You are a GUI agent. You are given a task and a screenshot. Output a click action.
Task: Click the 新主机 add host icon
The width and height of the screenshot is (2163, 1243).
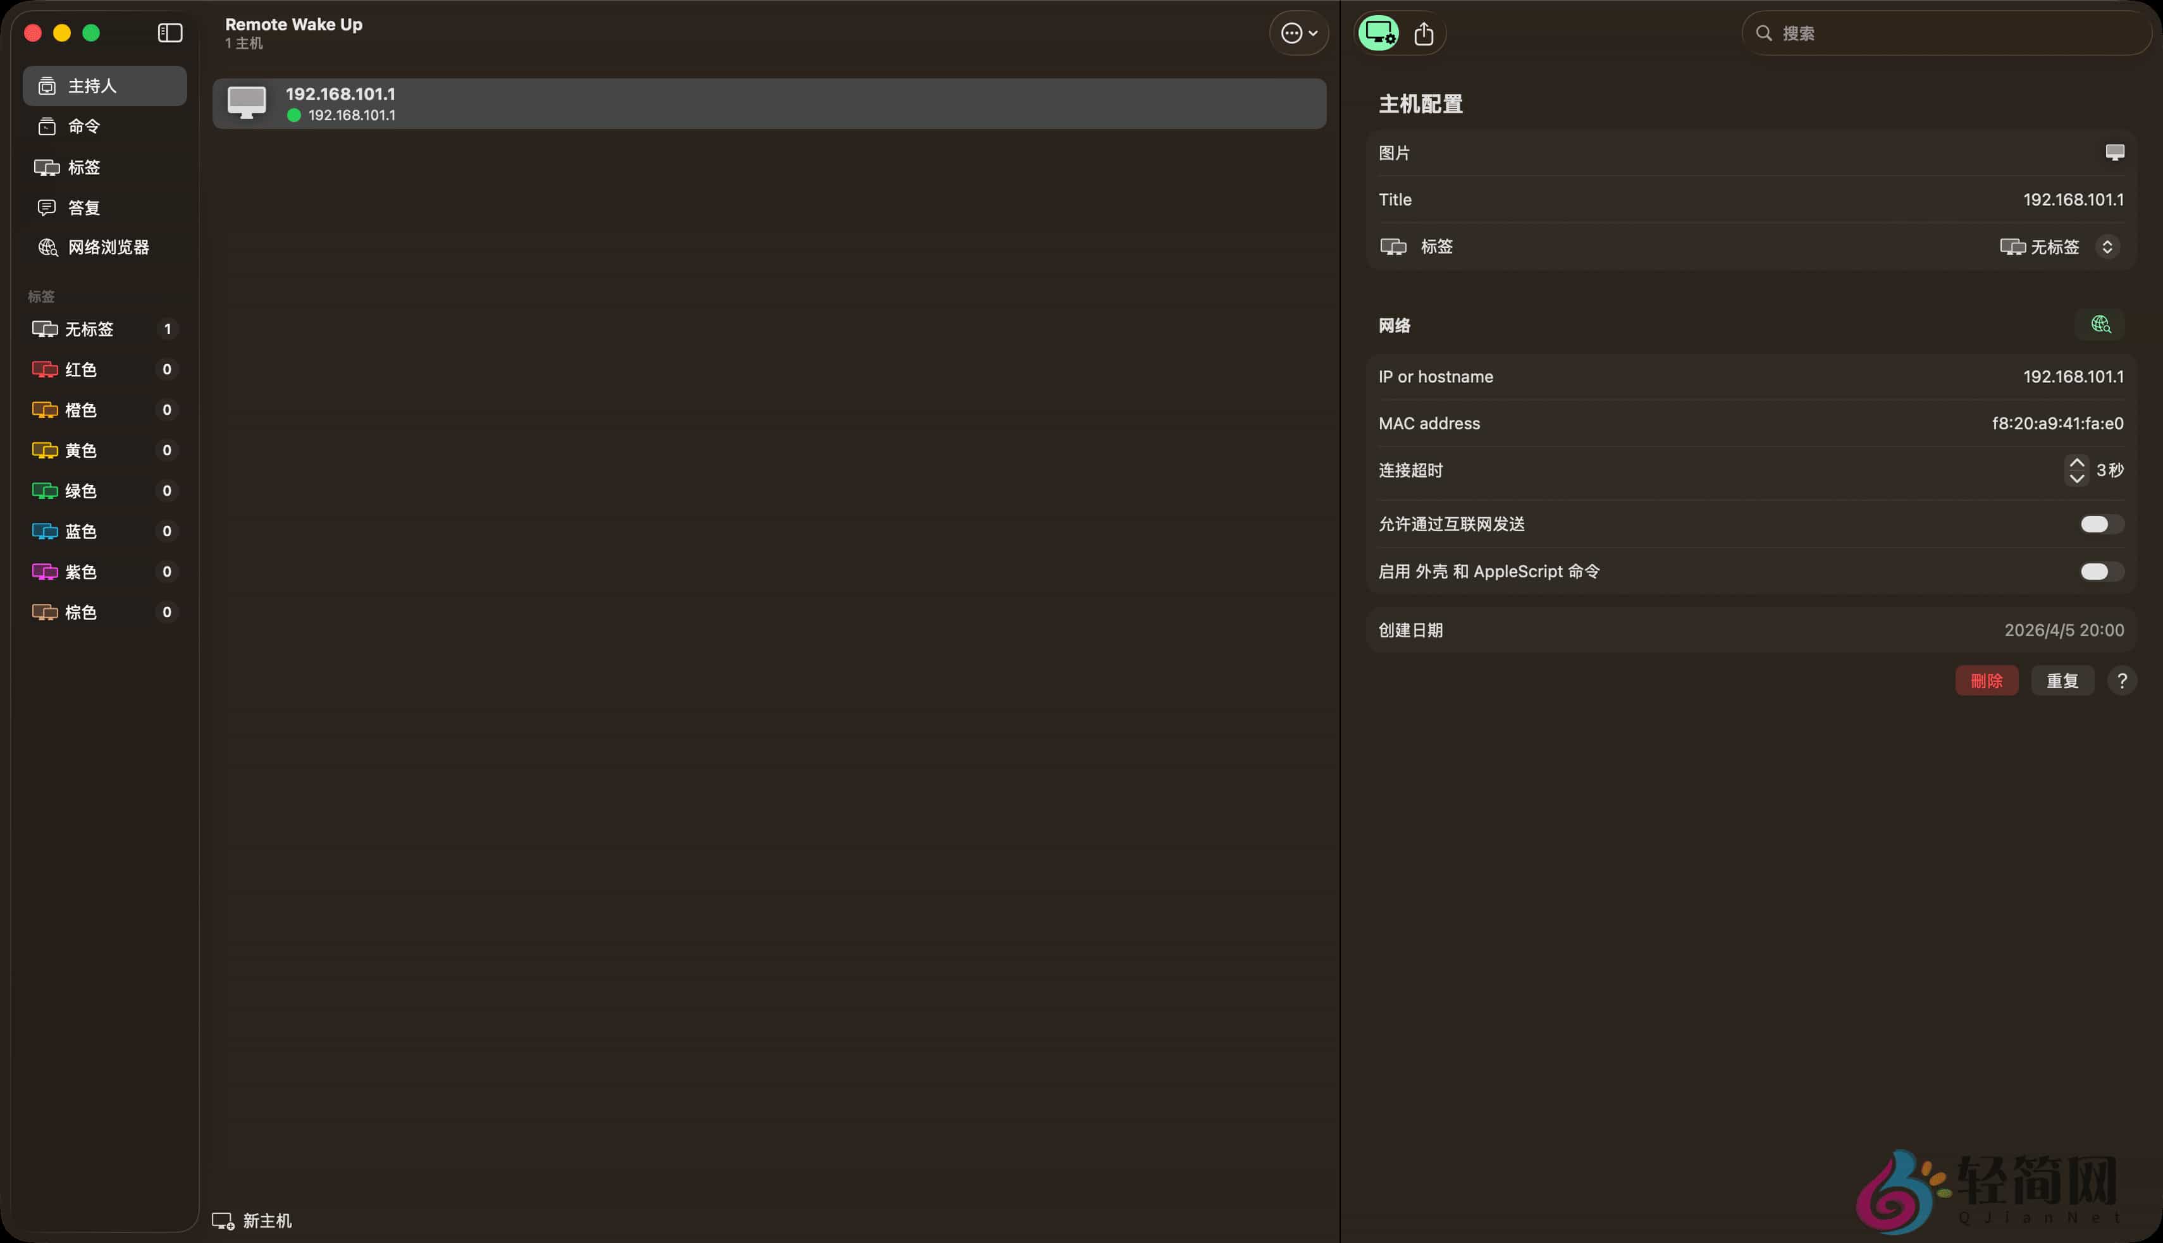coord(223,1221)
